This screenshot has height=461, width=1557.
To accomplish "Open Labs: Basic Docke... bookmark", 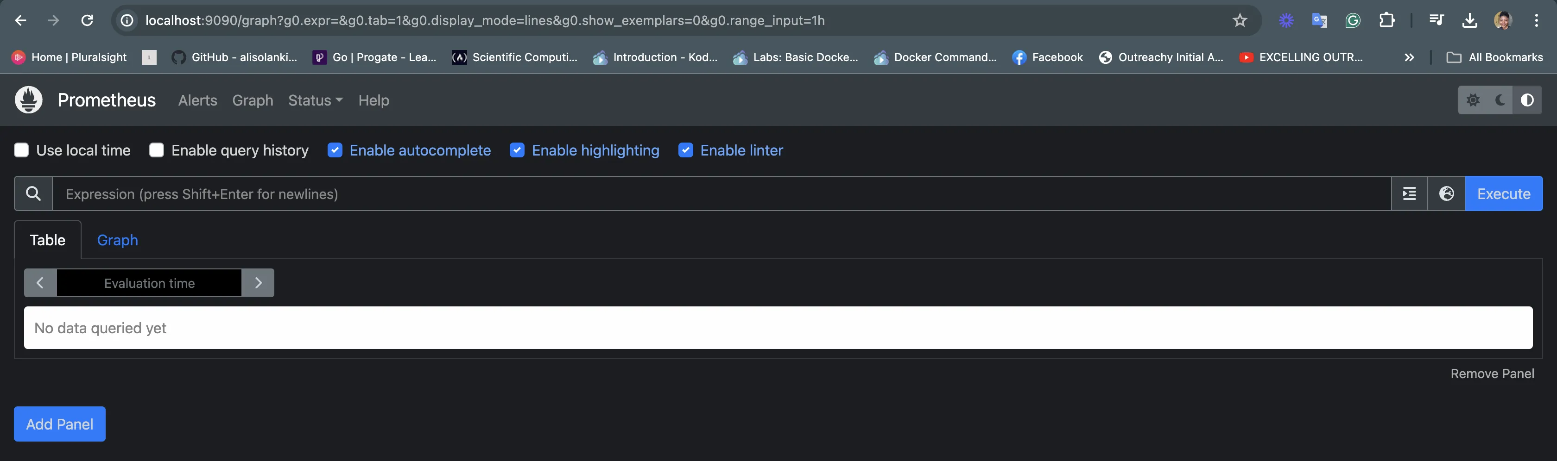I will (x=796, y=57).
